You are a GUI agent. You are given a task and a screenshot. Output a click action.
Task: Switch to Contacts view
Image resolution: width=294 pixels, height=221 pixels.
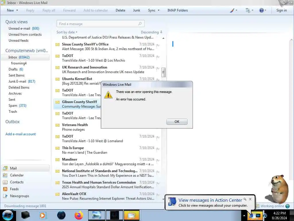(17, 182)
